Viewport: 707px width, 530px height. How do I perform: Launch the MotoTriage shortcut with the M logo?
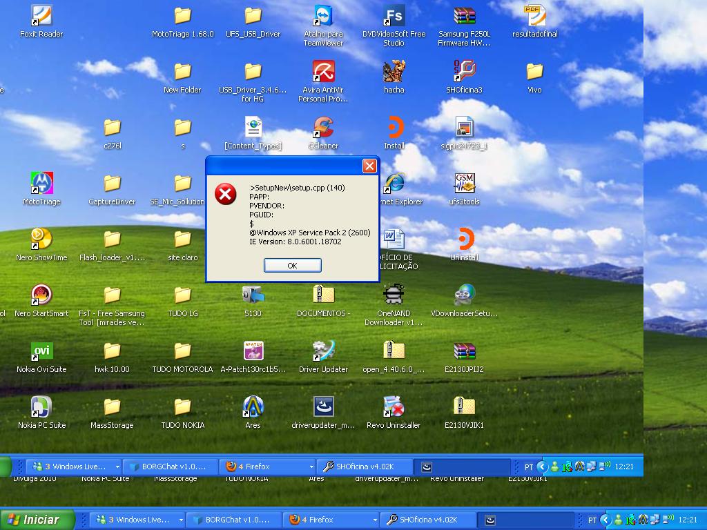click(41, 183)
